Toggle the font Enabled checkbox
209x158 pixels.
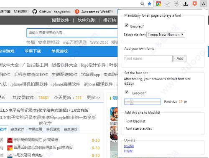tap(127, 25)
